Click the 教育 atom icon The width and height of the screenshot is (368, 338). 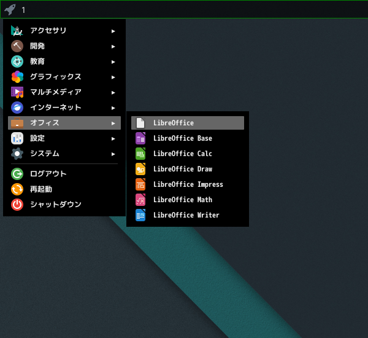[17, 61]
